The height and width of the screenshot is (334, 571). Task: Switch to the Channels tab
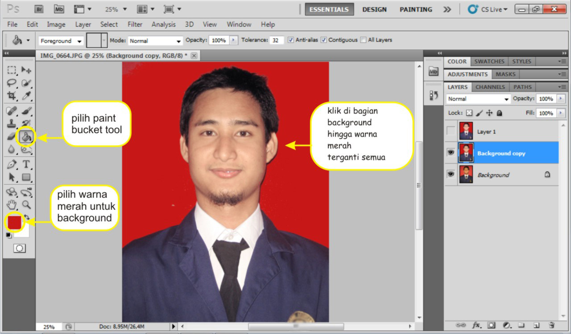pyautogui.click(x=490, y=87)
